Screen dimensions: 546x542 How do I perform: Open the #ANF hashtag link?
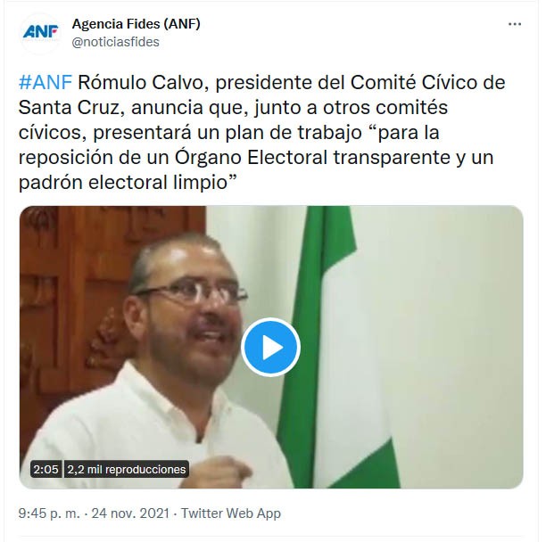coord(45,83)
